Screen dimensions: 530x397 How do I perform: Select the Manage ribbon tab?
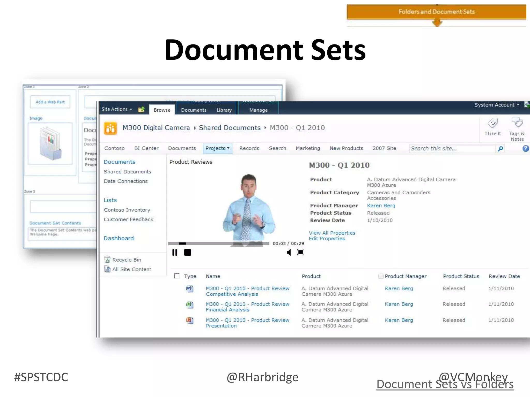258,110
